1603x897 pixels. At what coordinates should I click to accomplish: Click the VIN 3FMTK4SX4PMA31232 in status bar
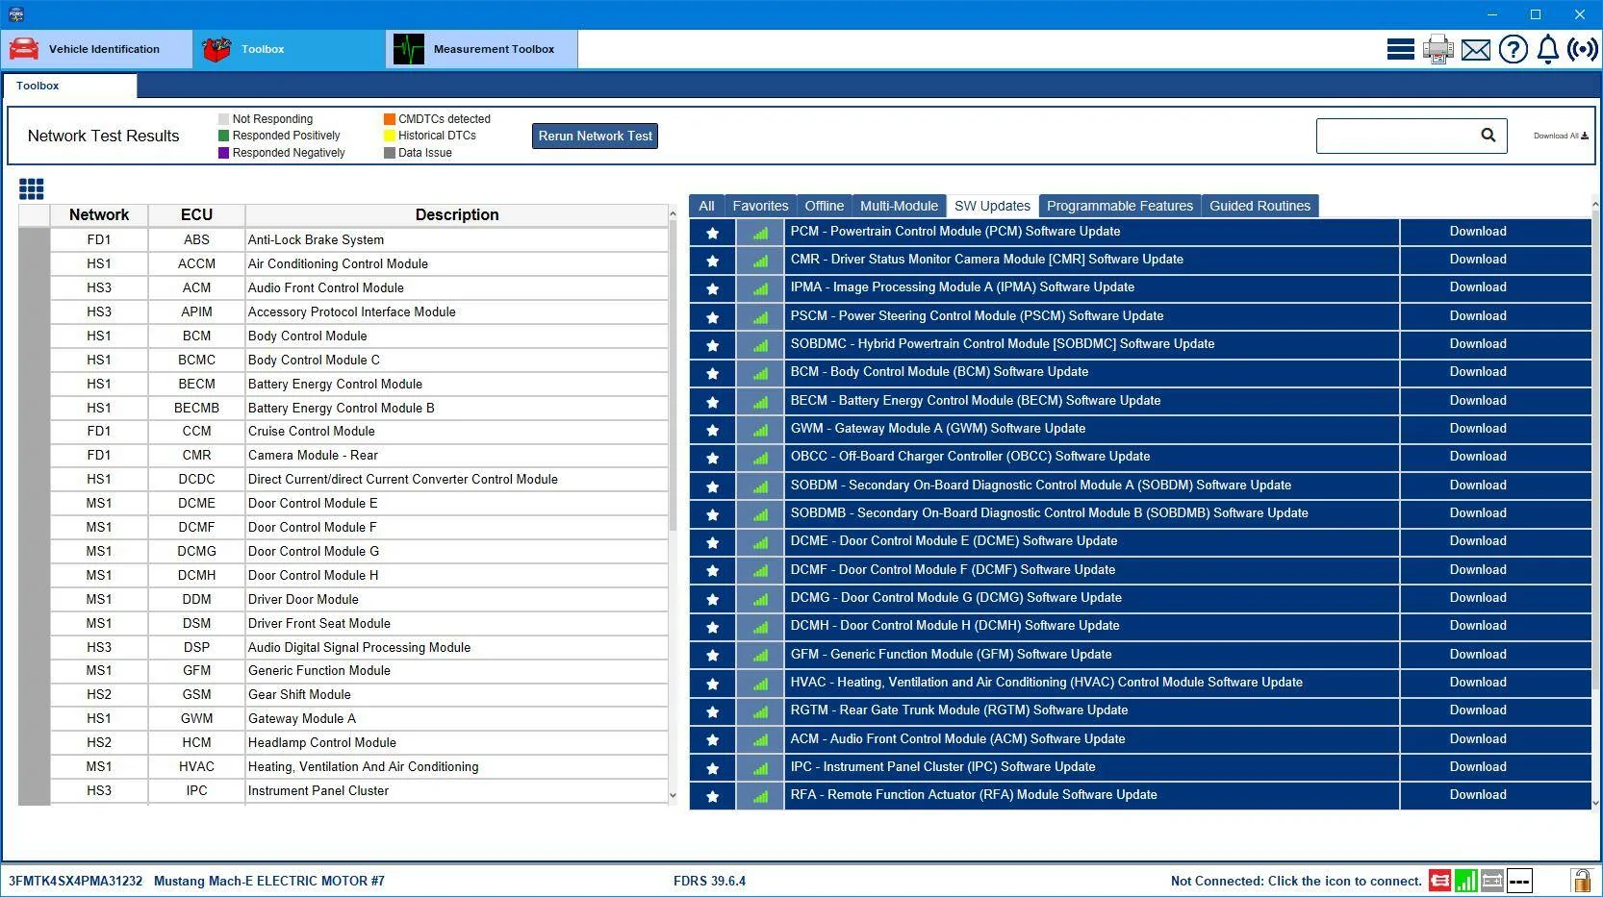click(75, 881)
